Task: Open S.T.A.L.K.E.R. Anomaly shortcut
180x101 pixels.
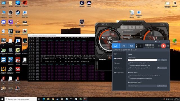Action: point(11,71)
